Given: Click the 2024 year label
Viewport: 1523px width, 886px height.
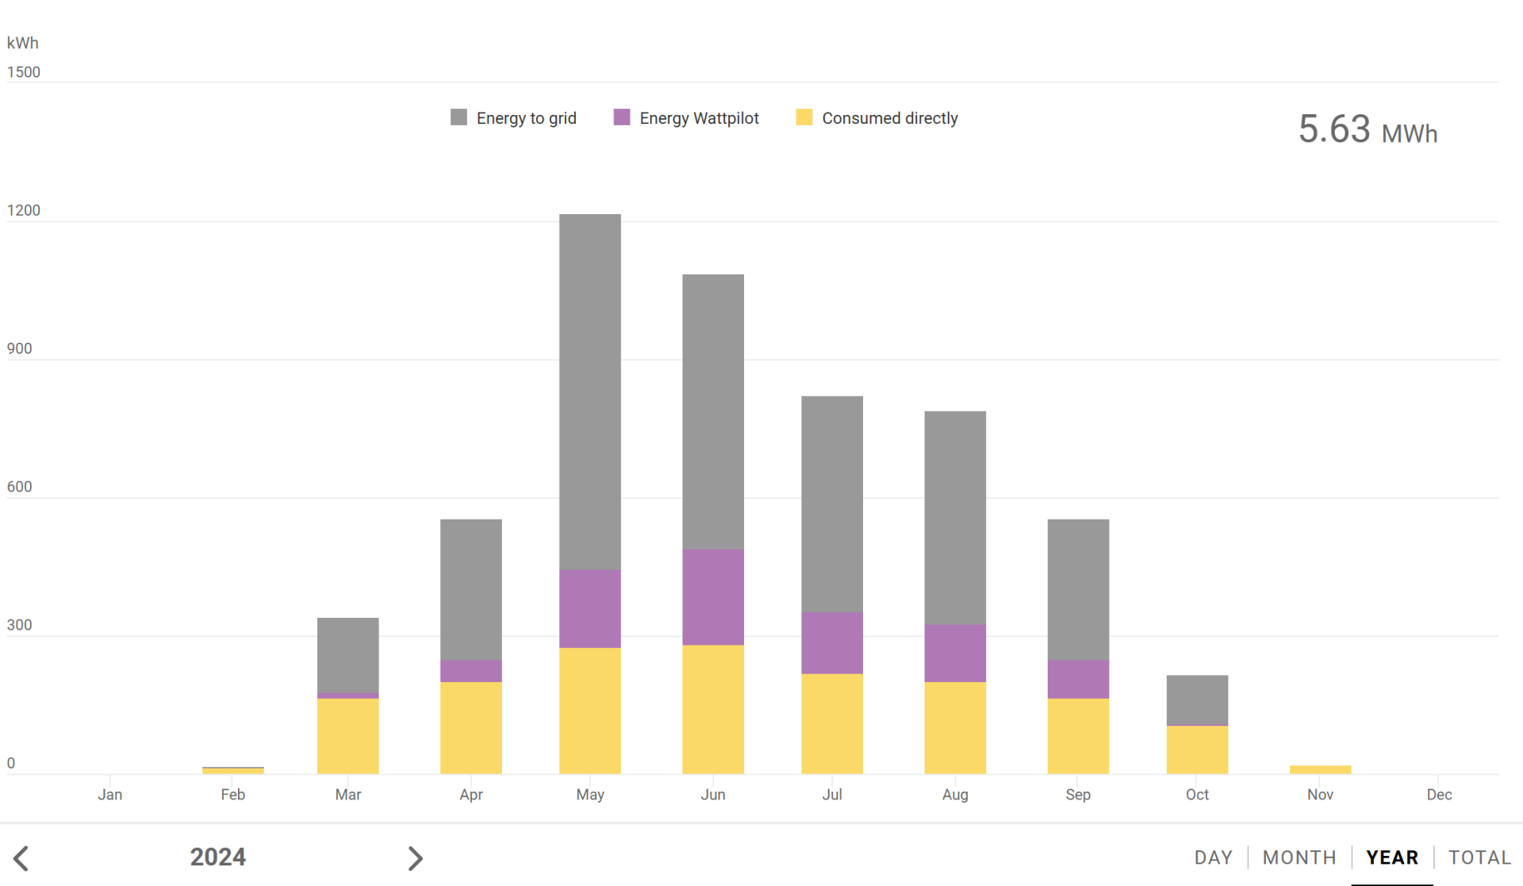Looking at the screenshot, I should (218, 857).
